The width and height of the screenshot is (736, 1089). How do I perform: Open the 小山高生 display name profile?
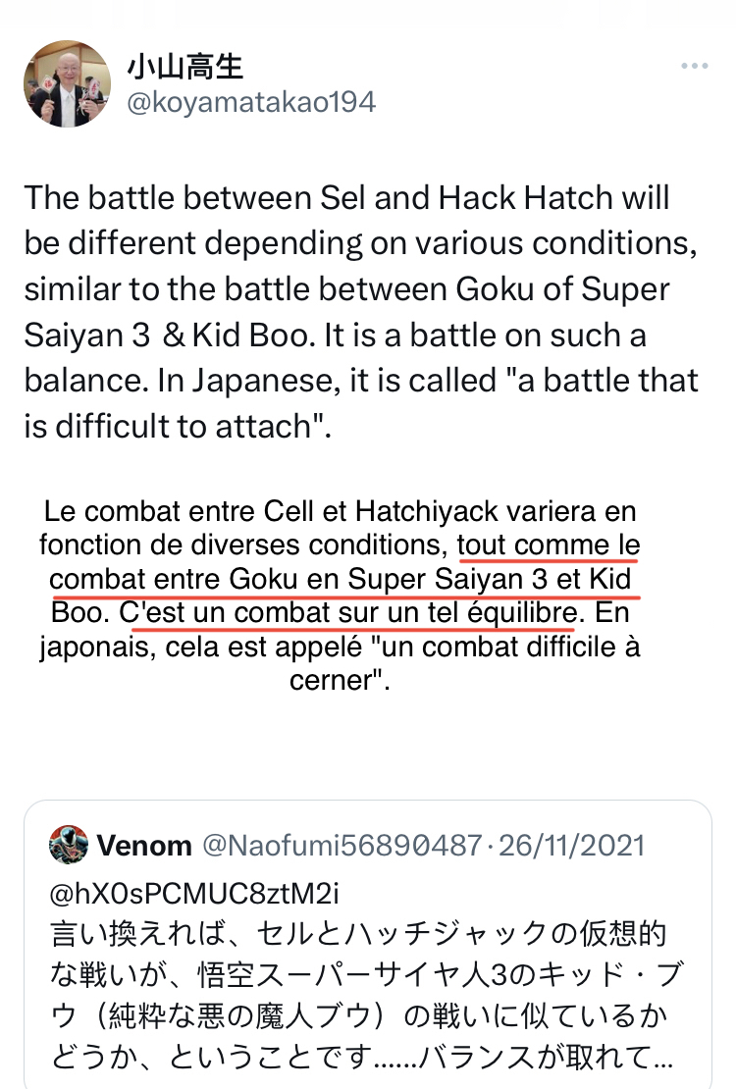pyautogui.click(x=184, y=66)
